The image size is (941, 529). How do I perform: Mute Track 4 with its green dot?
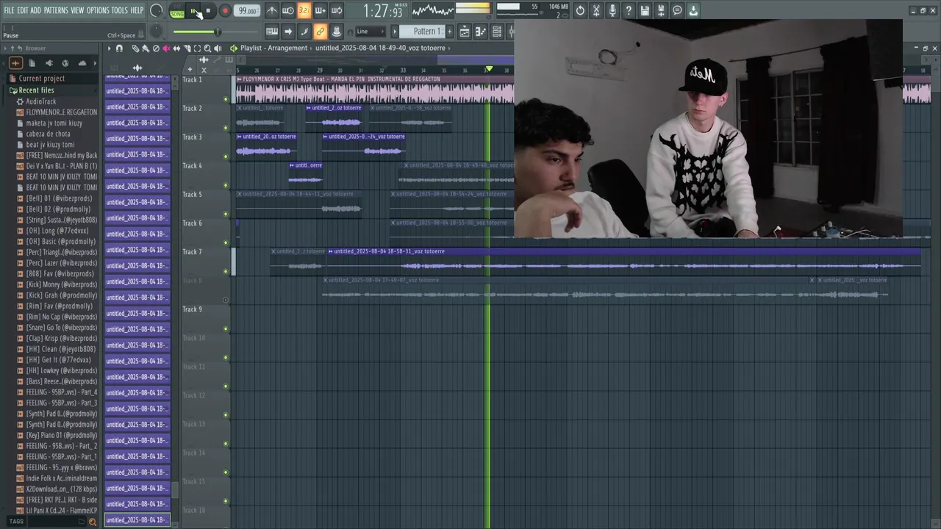pyautogui.click(x=226, y=185)
